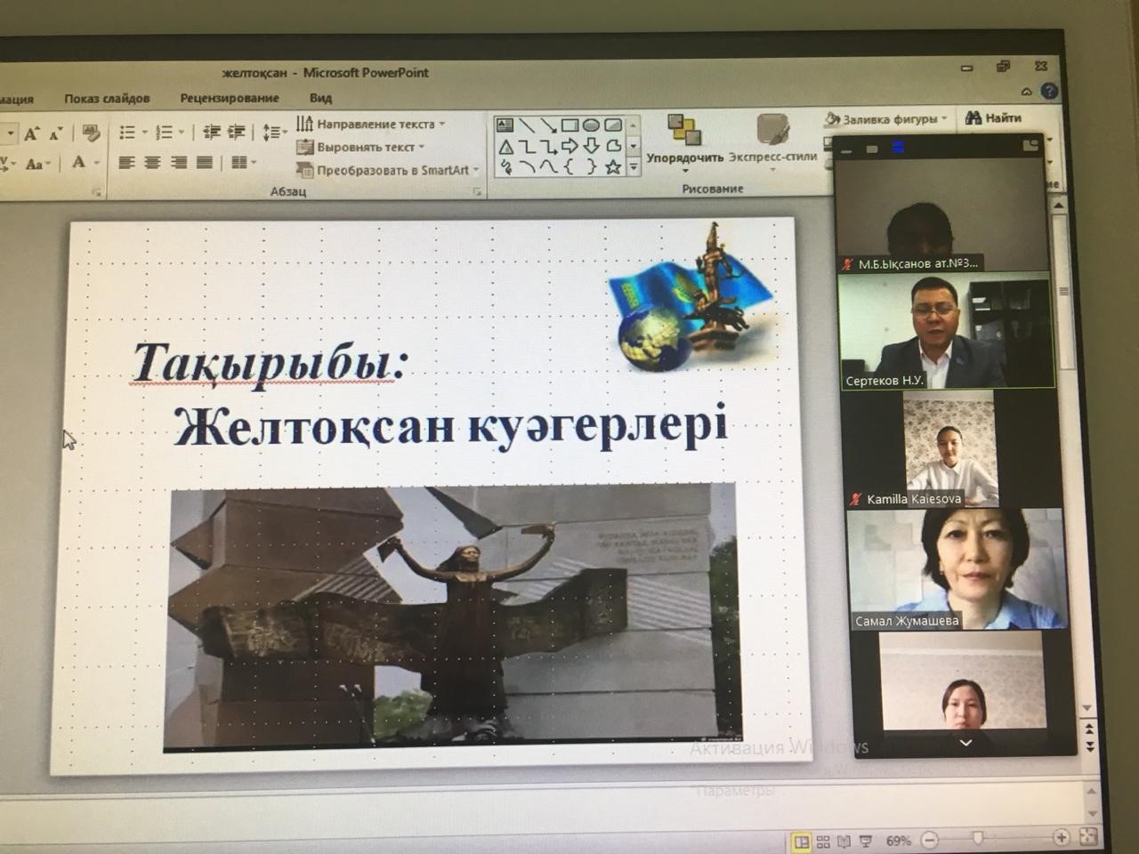Increase the list indent level
Image resolution: width=1139 pixels, height=854 pixels.
coord(236,133)
